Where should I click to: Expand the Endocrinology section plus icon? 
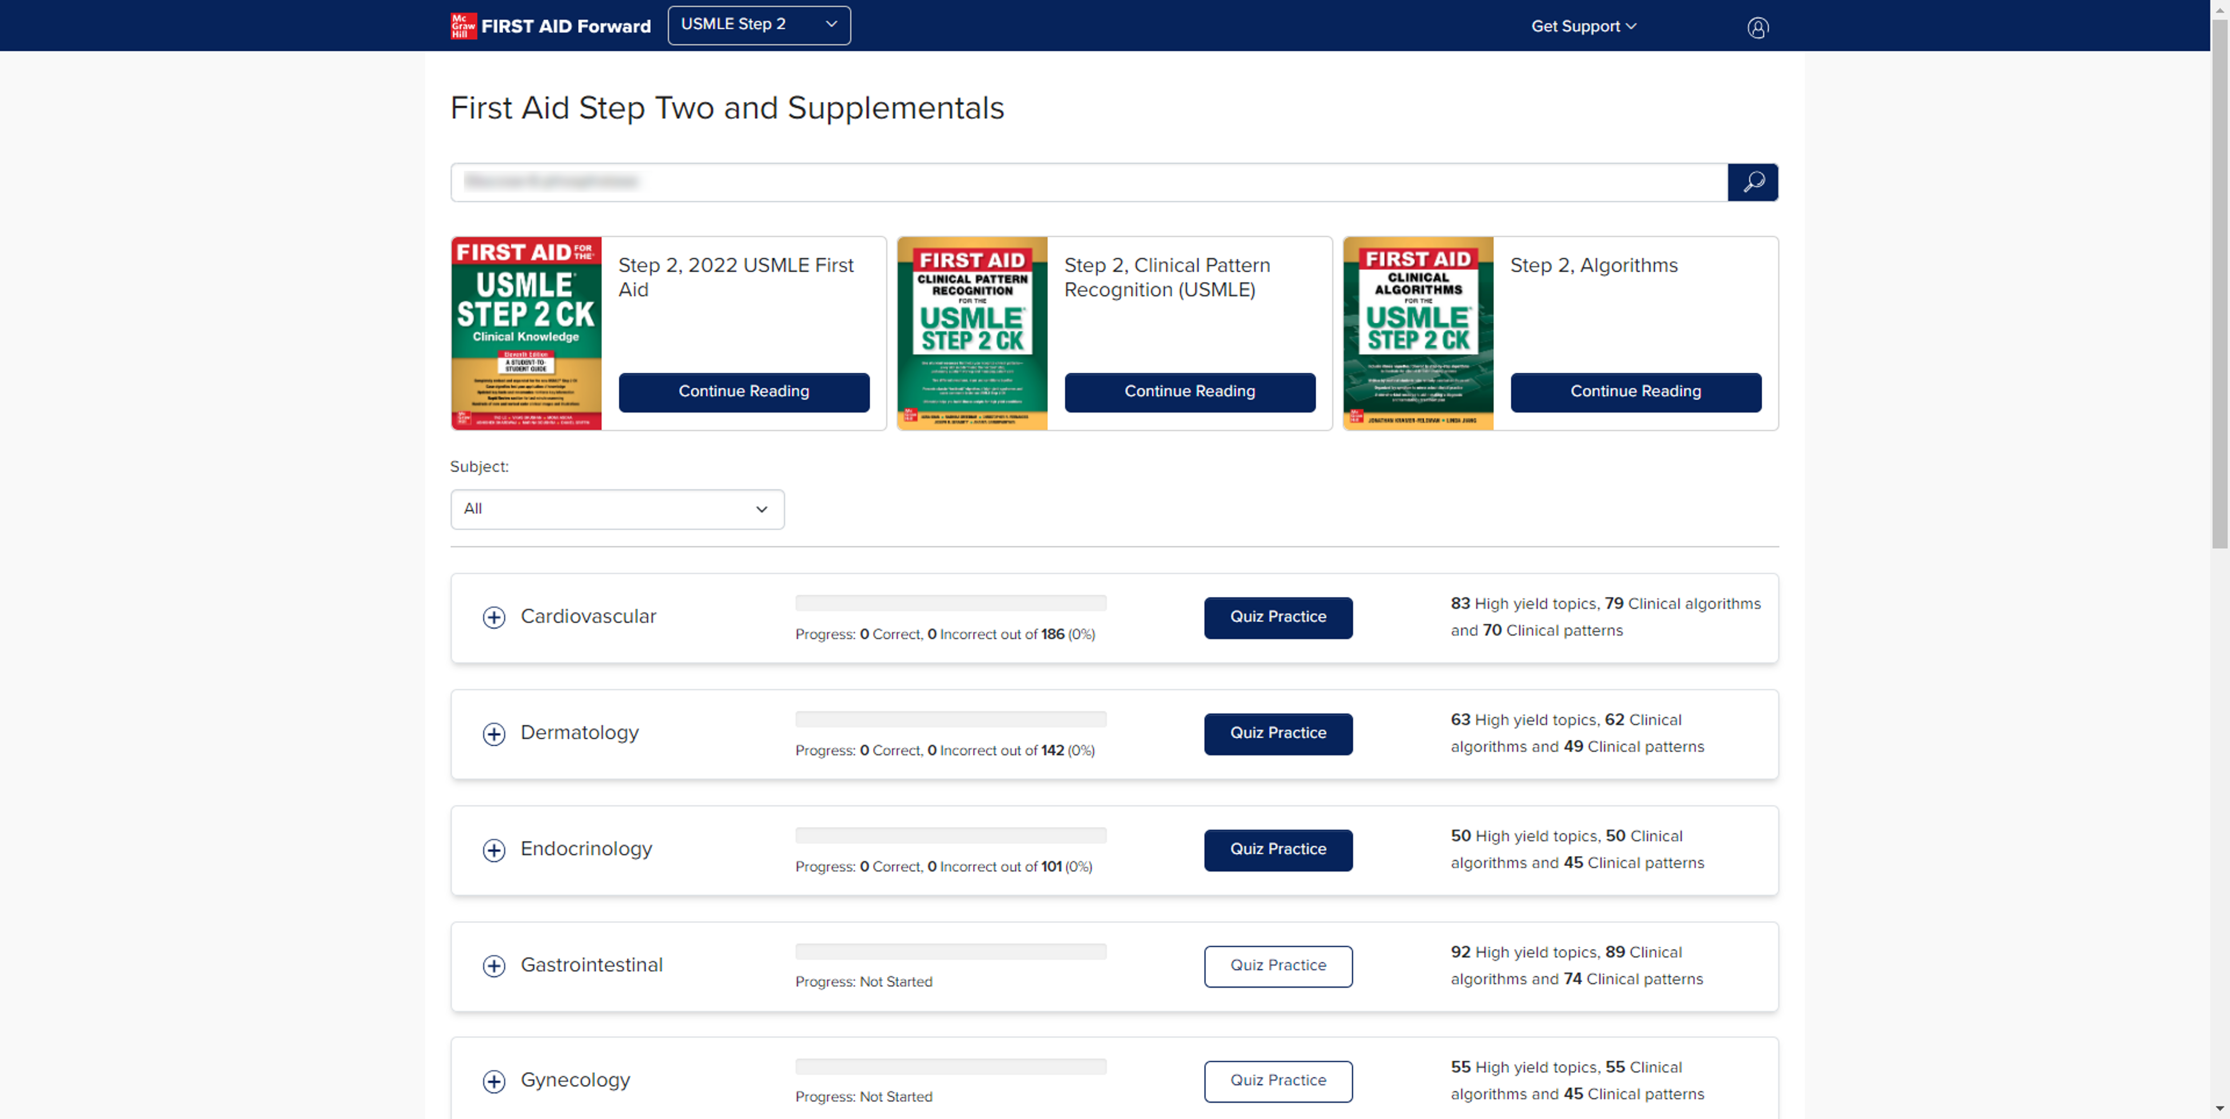pos(494,850)
